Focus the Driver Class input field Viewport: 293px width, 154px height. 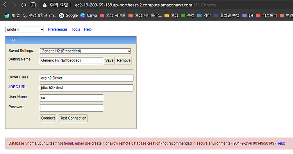pyautogui.click(x=86, y=78)
